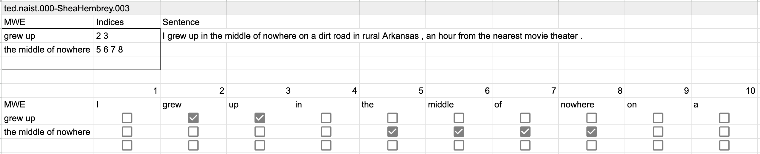Click the 'Sentence' header cell

tap(193, 22)
